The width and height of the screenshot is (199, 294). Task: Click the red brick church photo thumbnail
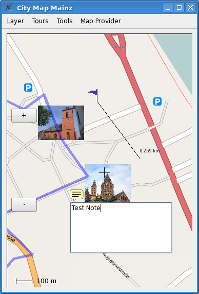pos(61,123)
